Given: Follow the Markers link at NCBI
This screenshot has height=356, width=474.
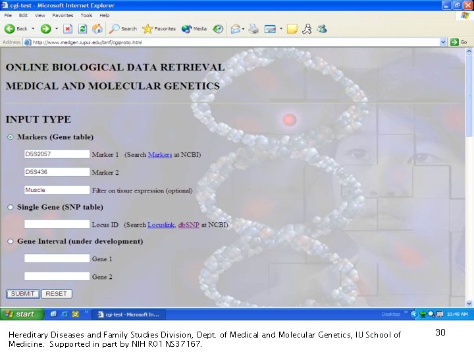Looking at the screenshot, I should [x=160, y=155].
